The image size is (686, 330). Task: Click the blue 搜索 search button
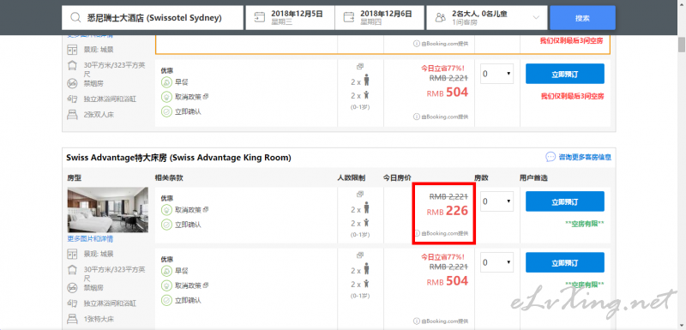pyautogui.click(x=582, y=18)
